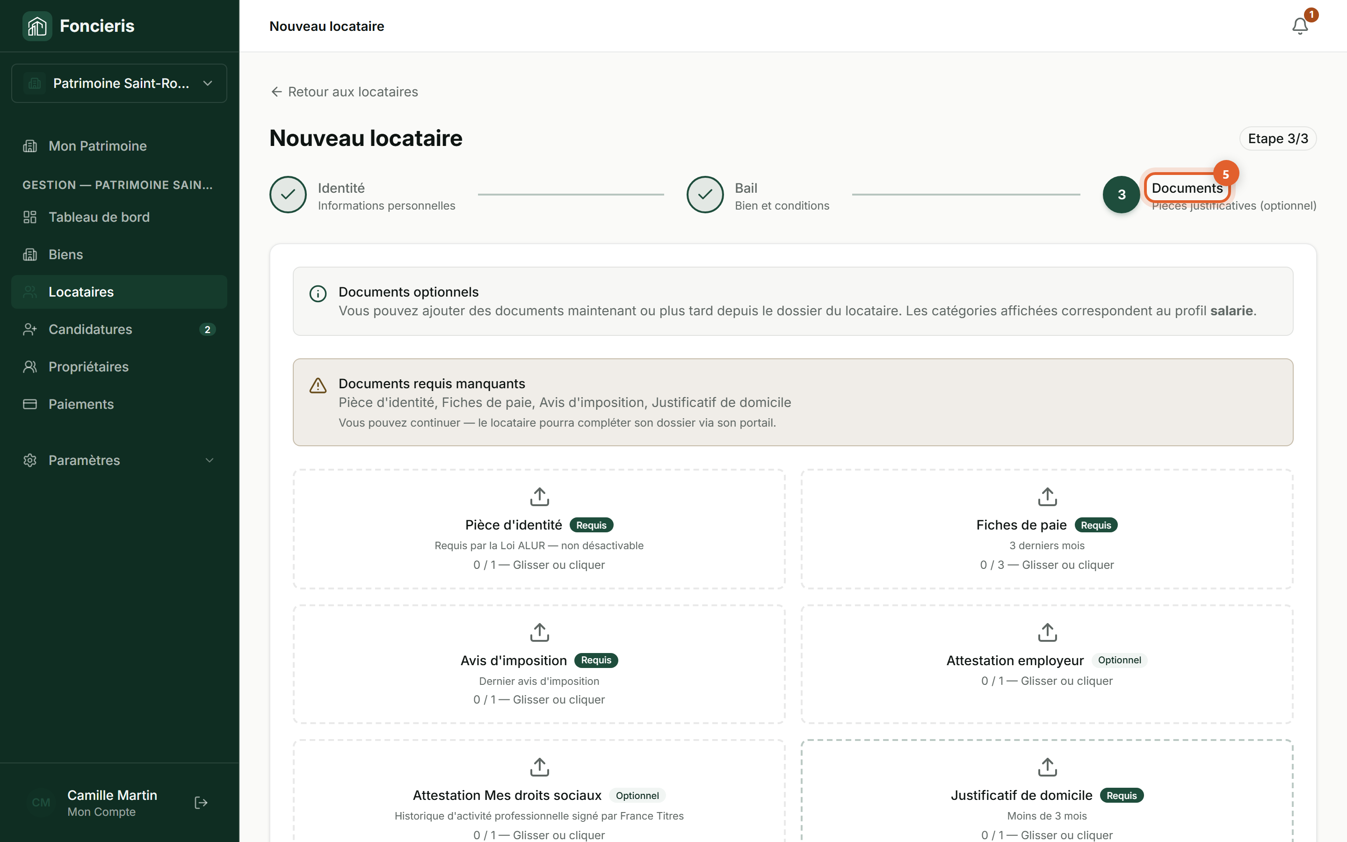This screenshot has width=1347, height=842.
Task: Click the warning triangle in missing documents alert
Action: 318,385
